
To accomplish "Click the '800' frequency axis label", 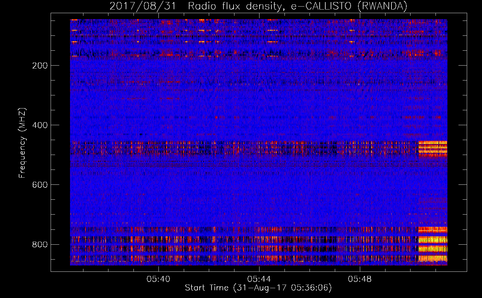I will pyautogui.click(x=40, y=245).
